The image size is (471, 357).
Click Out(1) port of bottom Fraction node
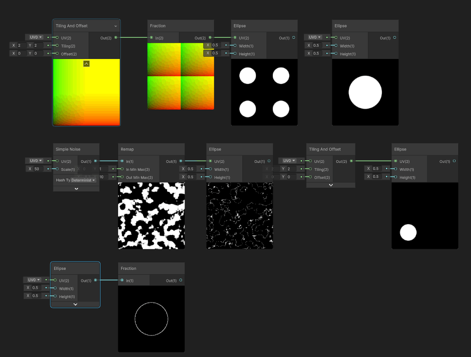(x=181, y=280)
